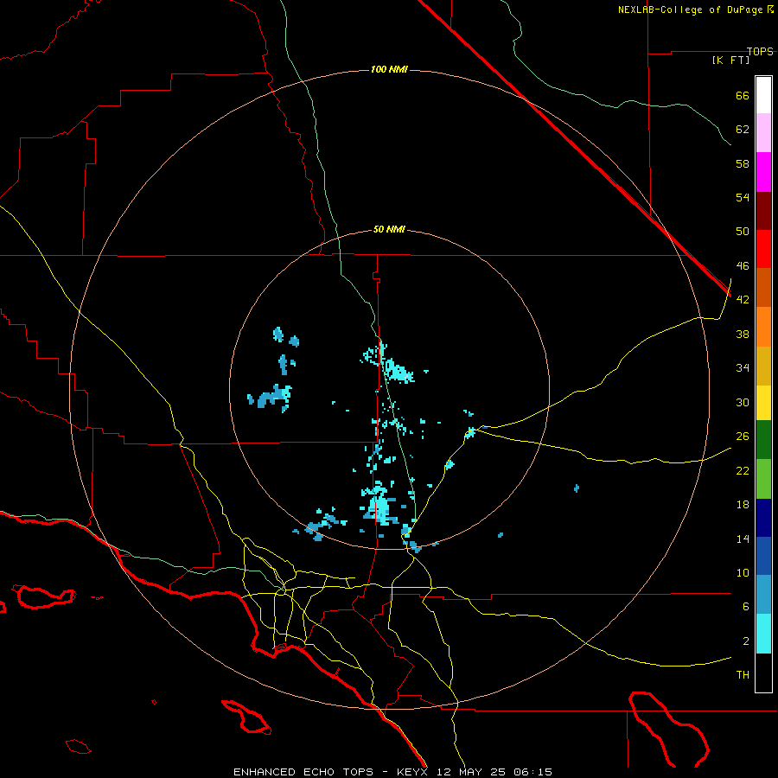Click the legend value 38
Image resolution: width=778 pixels, height=778 pixels.
[743, 334]
